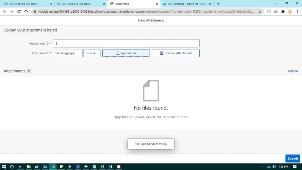Open Notepad from the taskbar
302x170 pixels.
pyautogui.click(x=94, y=166)
